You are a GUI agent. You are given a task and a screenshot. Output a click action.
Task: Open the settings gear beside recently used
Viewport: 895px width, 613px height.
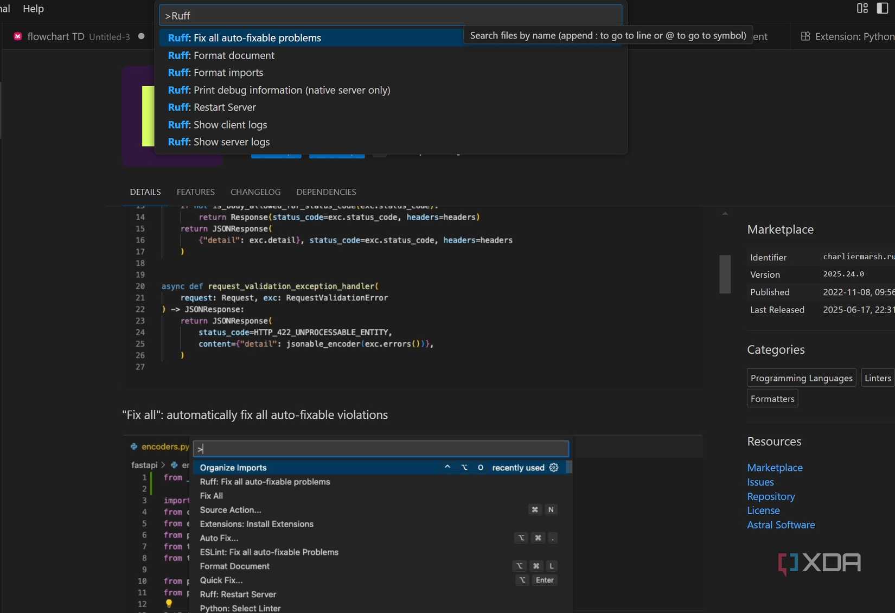(x=554, y=467)
